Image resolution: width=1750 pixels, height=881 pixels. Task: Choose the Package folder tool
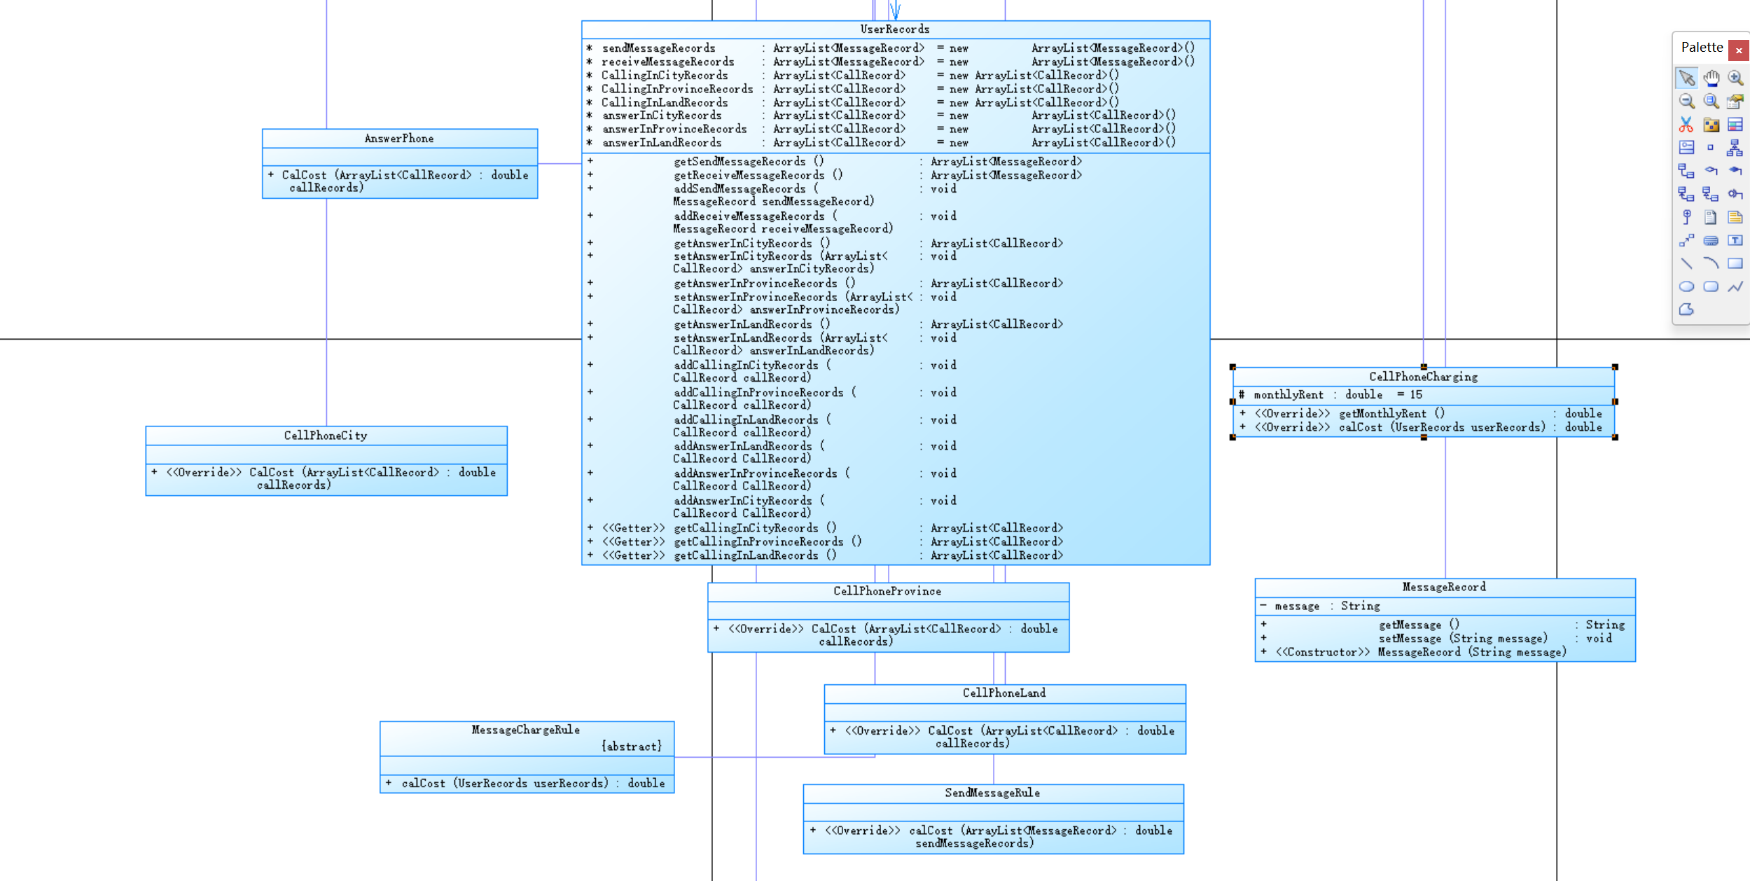tap(1711, 125)
